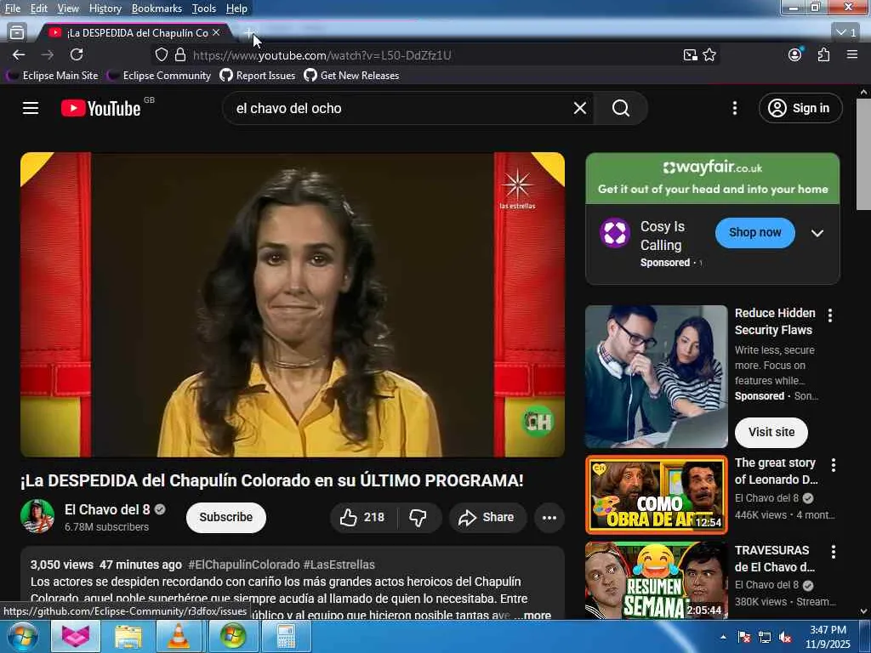The height and width of the screenshot is (653, 871).
Task: Expand description with ...more
Action: click(533, 615)
